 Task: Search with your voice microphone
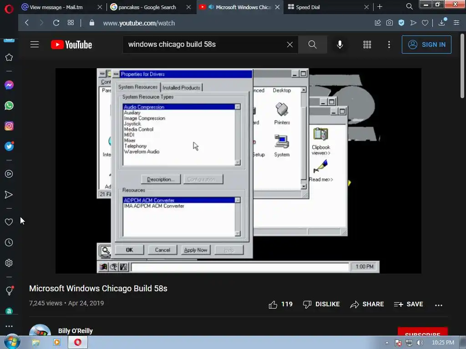click(x=339, y=45)
